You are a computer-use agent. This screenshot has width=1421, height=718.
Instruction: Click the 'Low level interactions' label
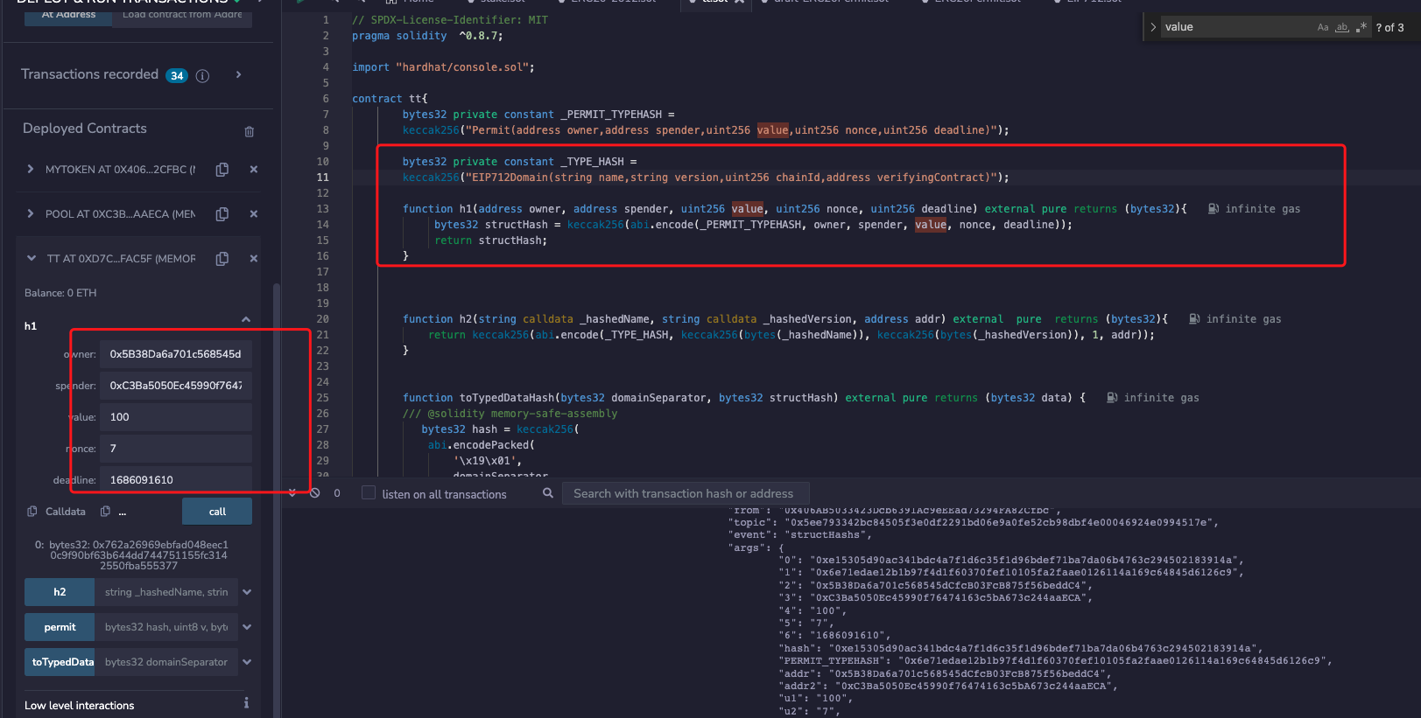point(80,706)
